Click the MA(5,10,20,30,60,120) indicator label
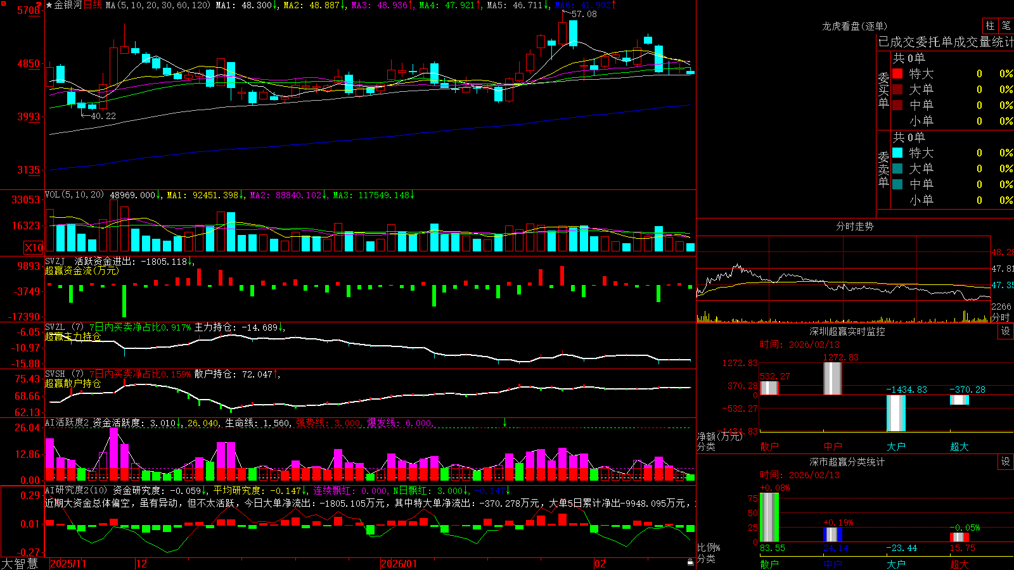Image resolution: width=1014 pixels, height=570 pixels. [157, 5]
